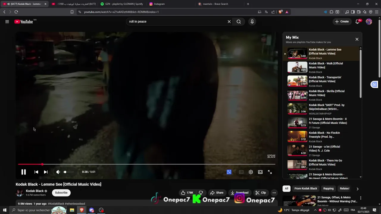Switch to 'mamtalo - Brave Search' tab

pos(215,4)
